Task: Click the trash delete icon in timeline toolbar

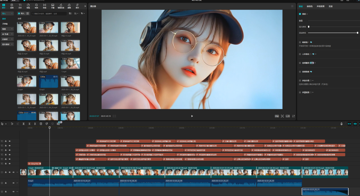Action: point(41,124)
